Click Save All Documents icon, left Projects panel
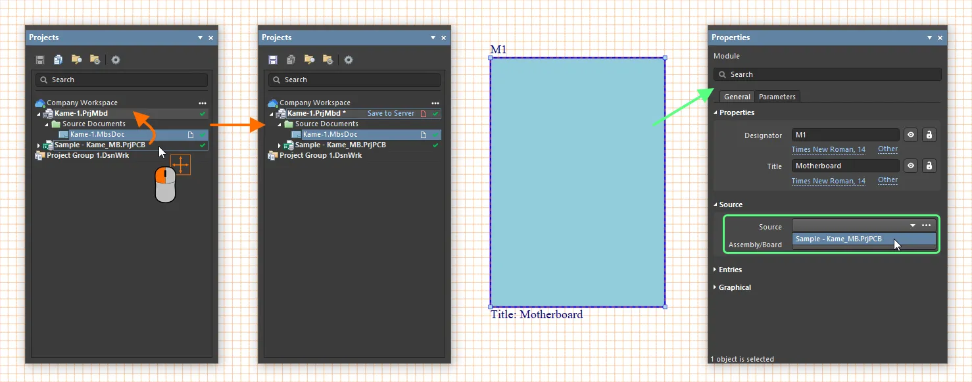This screenshot has height=382, width=972. point(58,60)
